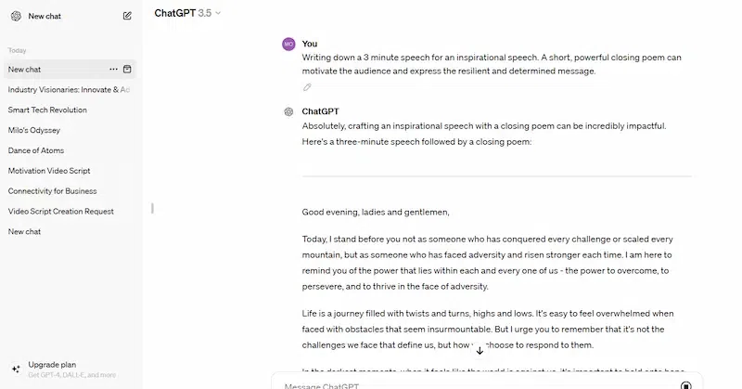This screenshot has width=742, height=389.
Task: Open Connectivity for Business conversation
Action: (x=52, y=191)
